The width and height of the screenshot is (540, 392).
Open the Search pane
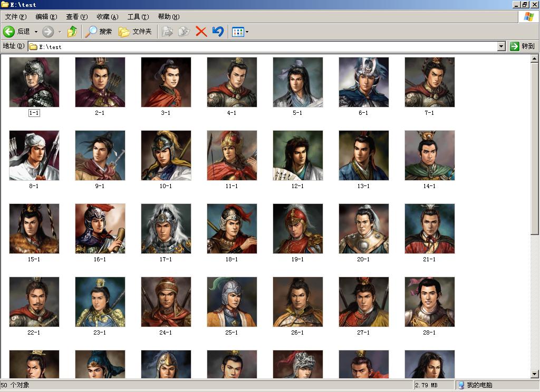[x=99, y=32]
